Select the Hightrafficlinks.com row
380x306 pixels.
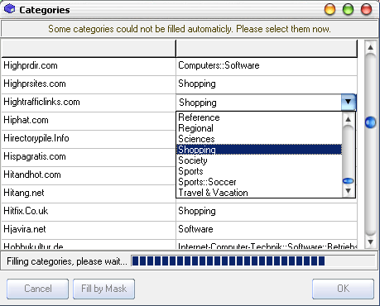coord(89,103)
